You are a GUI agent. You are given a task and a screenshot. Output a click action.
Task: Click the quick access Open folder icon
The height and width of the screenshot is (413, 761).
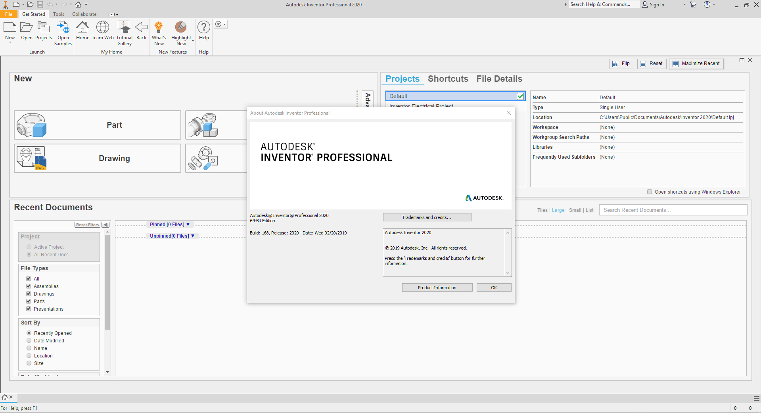[x=30, y=4]
